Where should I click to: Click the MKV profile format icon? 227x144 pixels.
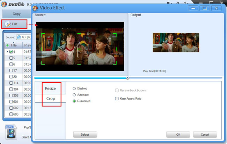click(x=11, y=132)
